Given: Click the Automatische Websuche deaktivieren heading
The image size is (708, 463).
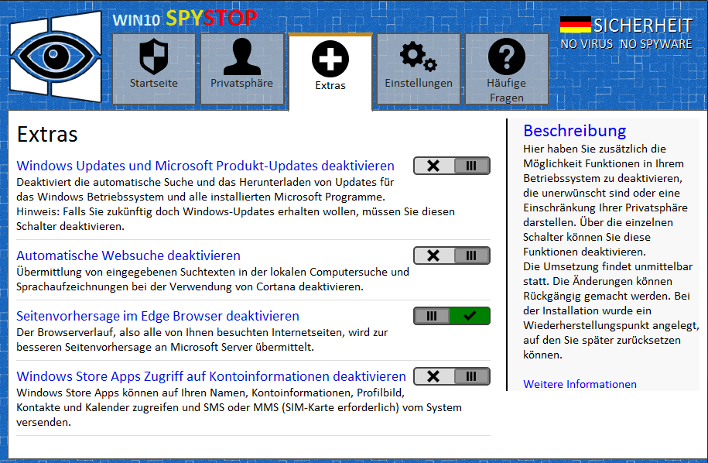Looking at the screenshot, I should click(128, 256).
